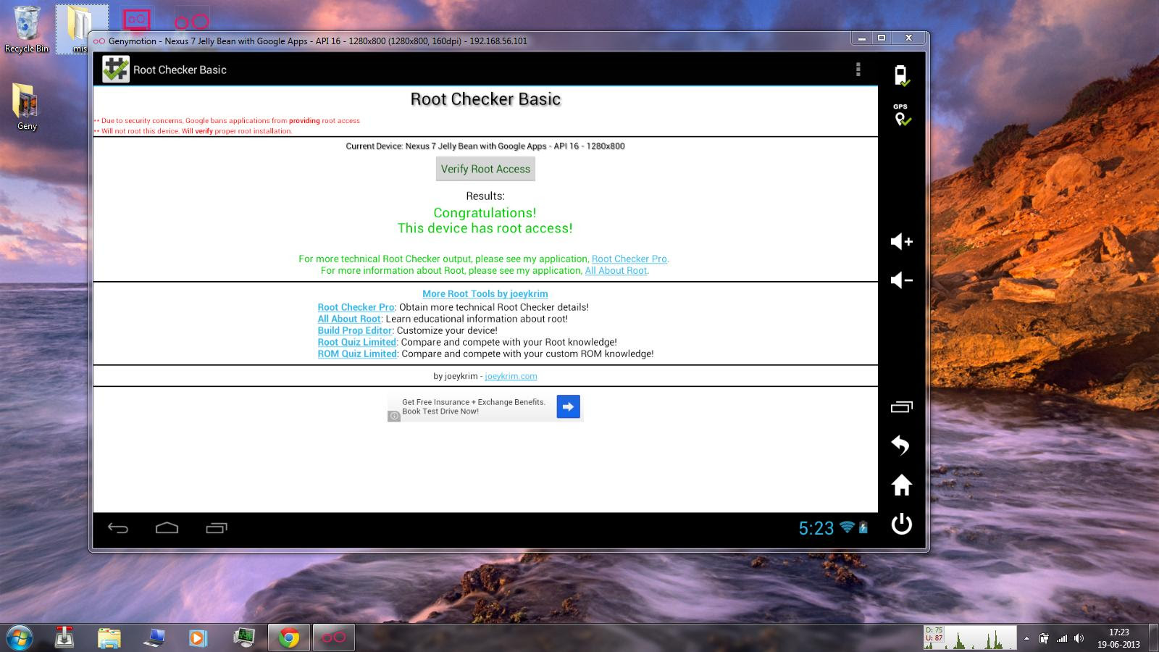Viewport: 1159px width, 652px height.
Task: Minimize the Genymotion window
Action: tap(861, 38)
